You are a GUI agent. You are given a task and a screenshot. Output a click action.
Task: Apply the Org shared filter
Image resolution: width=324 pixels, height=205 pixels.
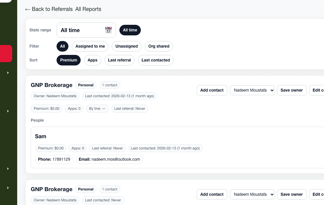(159, 46)
